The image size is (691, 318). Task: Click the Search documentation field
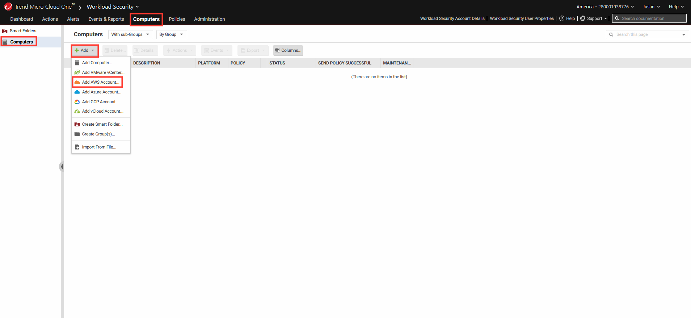[x=649, y=18]
